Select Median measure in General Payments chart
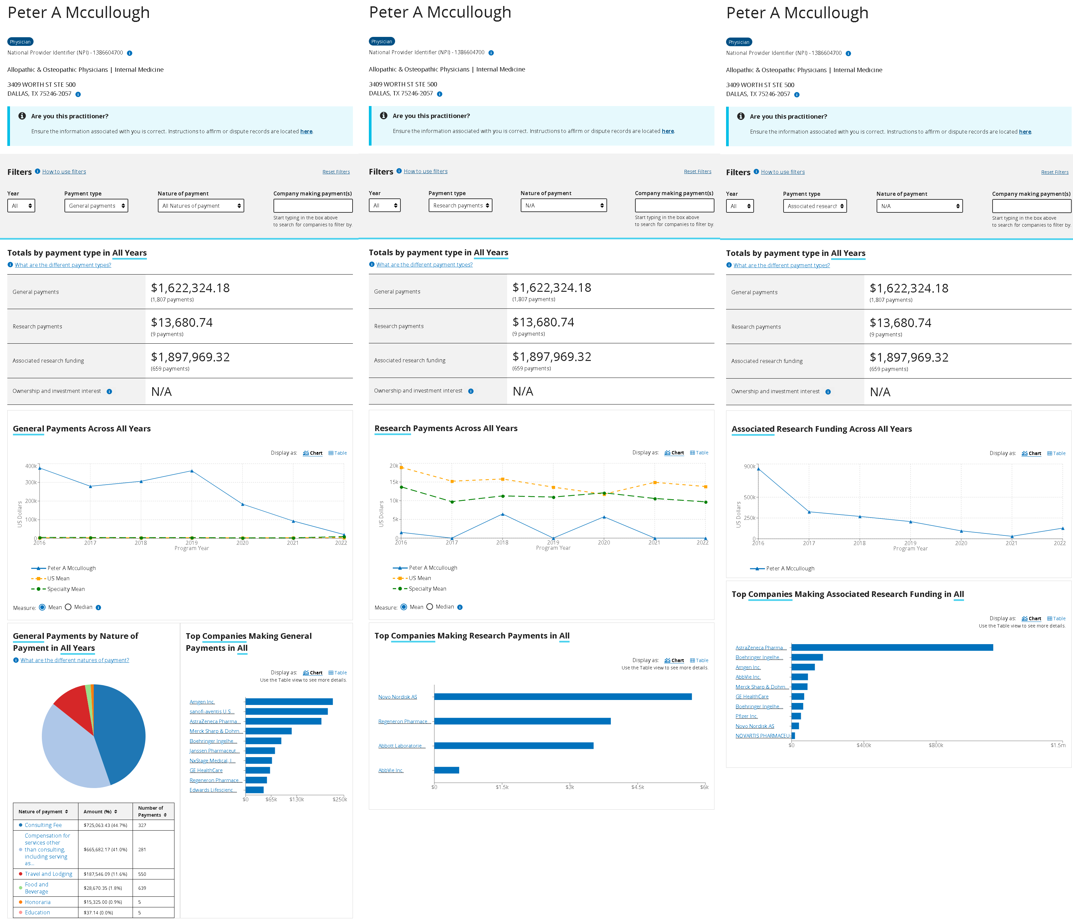The width and height of the screenshot is (1073, 921). [x=68, y=607]
